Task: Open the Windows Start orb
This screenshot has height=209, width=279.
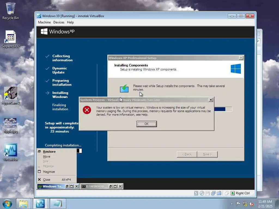Action: pyautogui.click(x=7, y=204)
